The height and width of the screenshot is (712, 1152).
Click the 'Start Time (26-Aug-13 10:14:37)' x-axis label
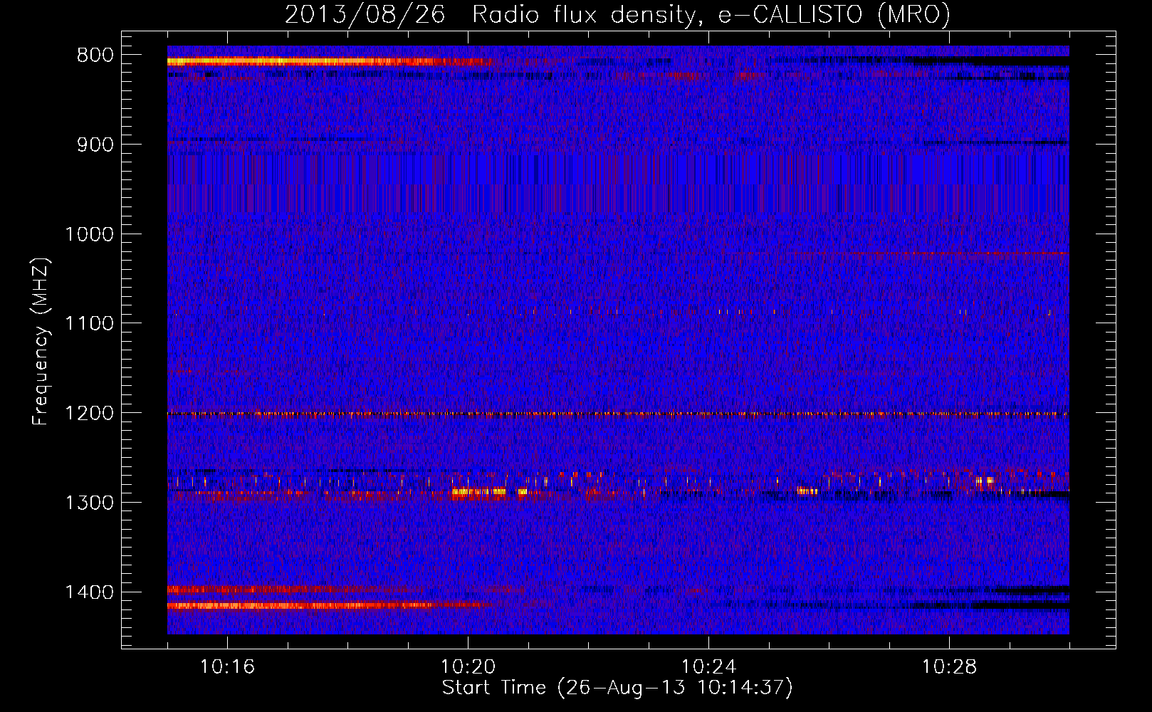[x=617, y=688]
